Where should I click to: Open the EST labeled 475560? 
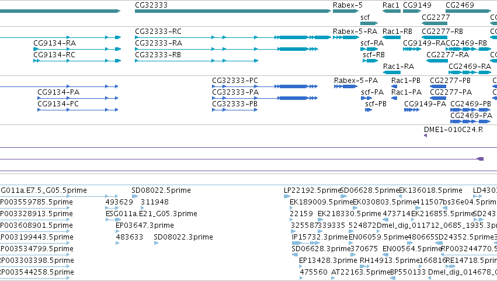pyautogui.click(x=314, y=272)
